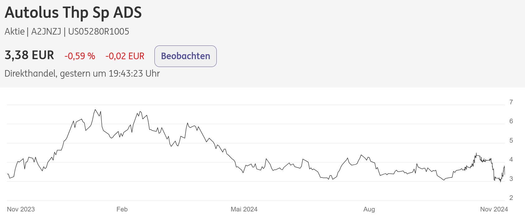Click the price scale value 5
Screen dimensions: 525x218
point(512,140)
